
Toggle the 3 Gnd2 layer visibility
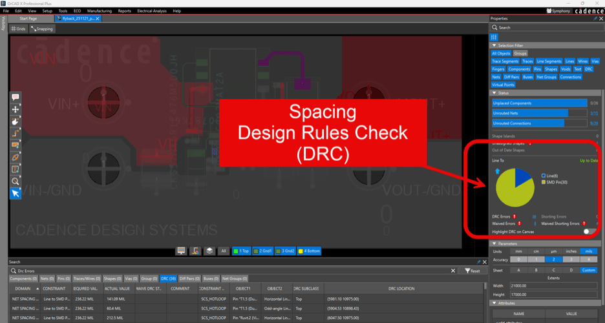tap(285, 251)
